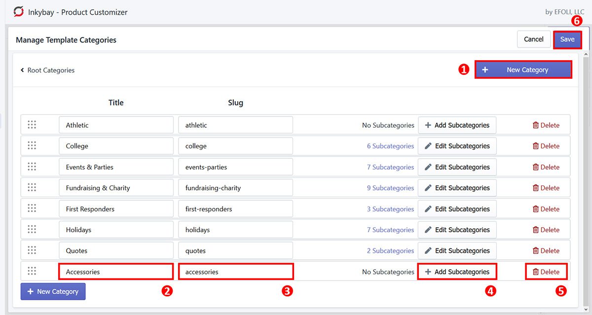The width and height of the screenshot is (592, 315).
Task: Cancel the category edits
Action: pyautogui.click(x=533, y=39)
